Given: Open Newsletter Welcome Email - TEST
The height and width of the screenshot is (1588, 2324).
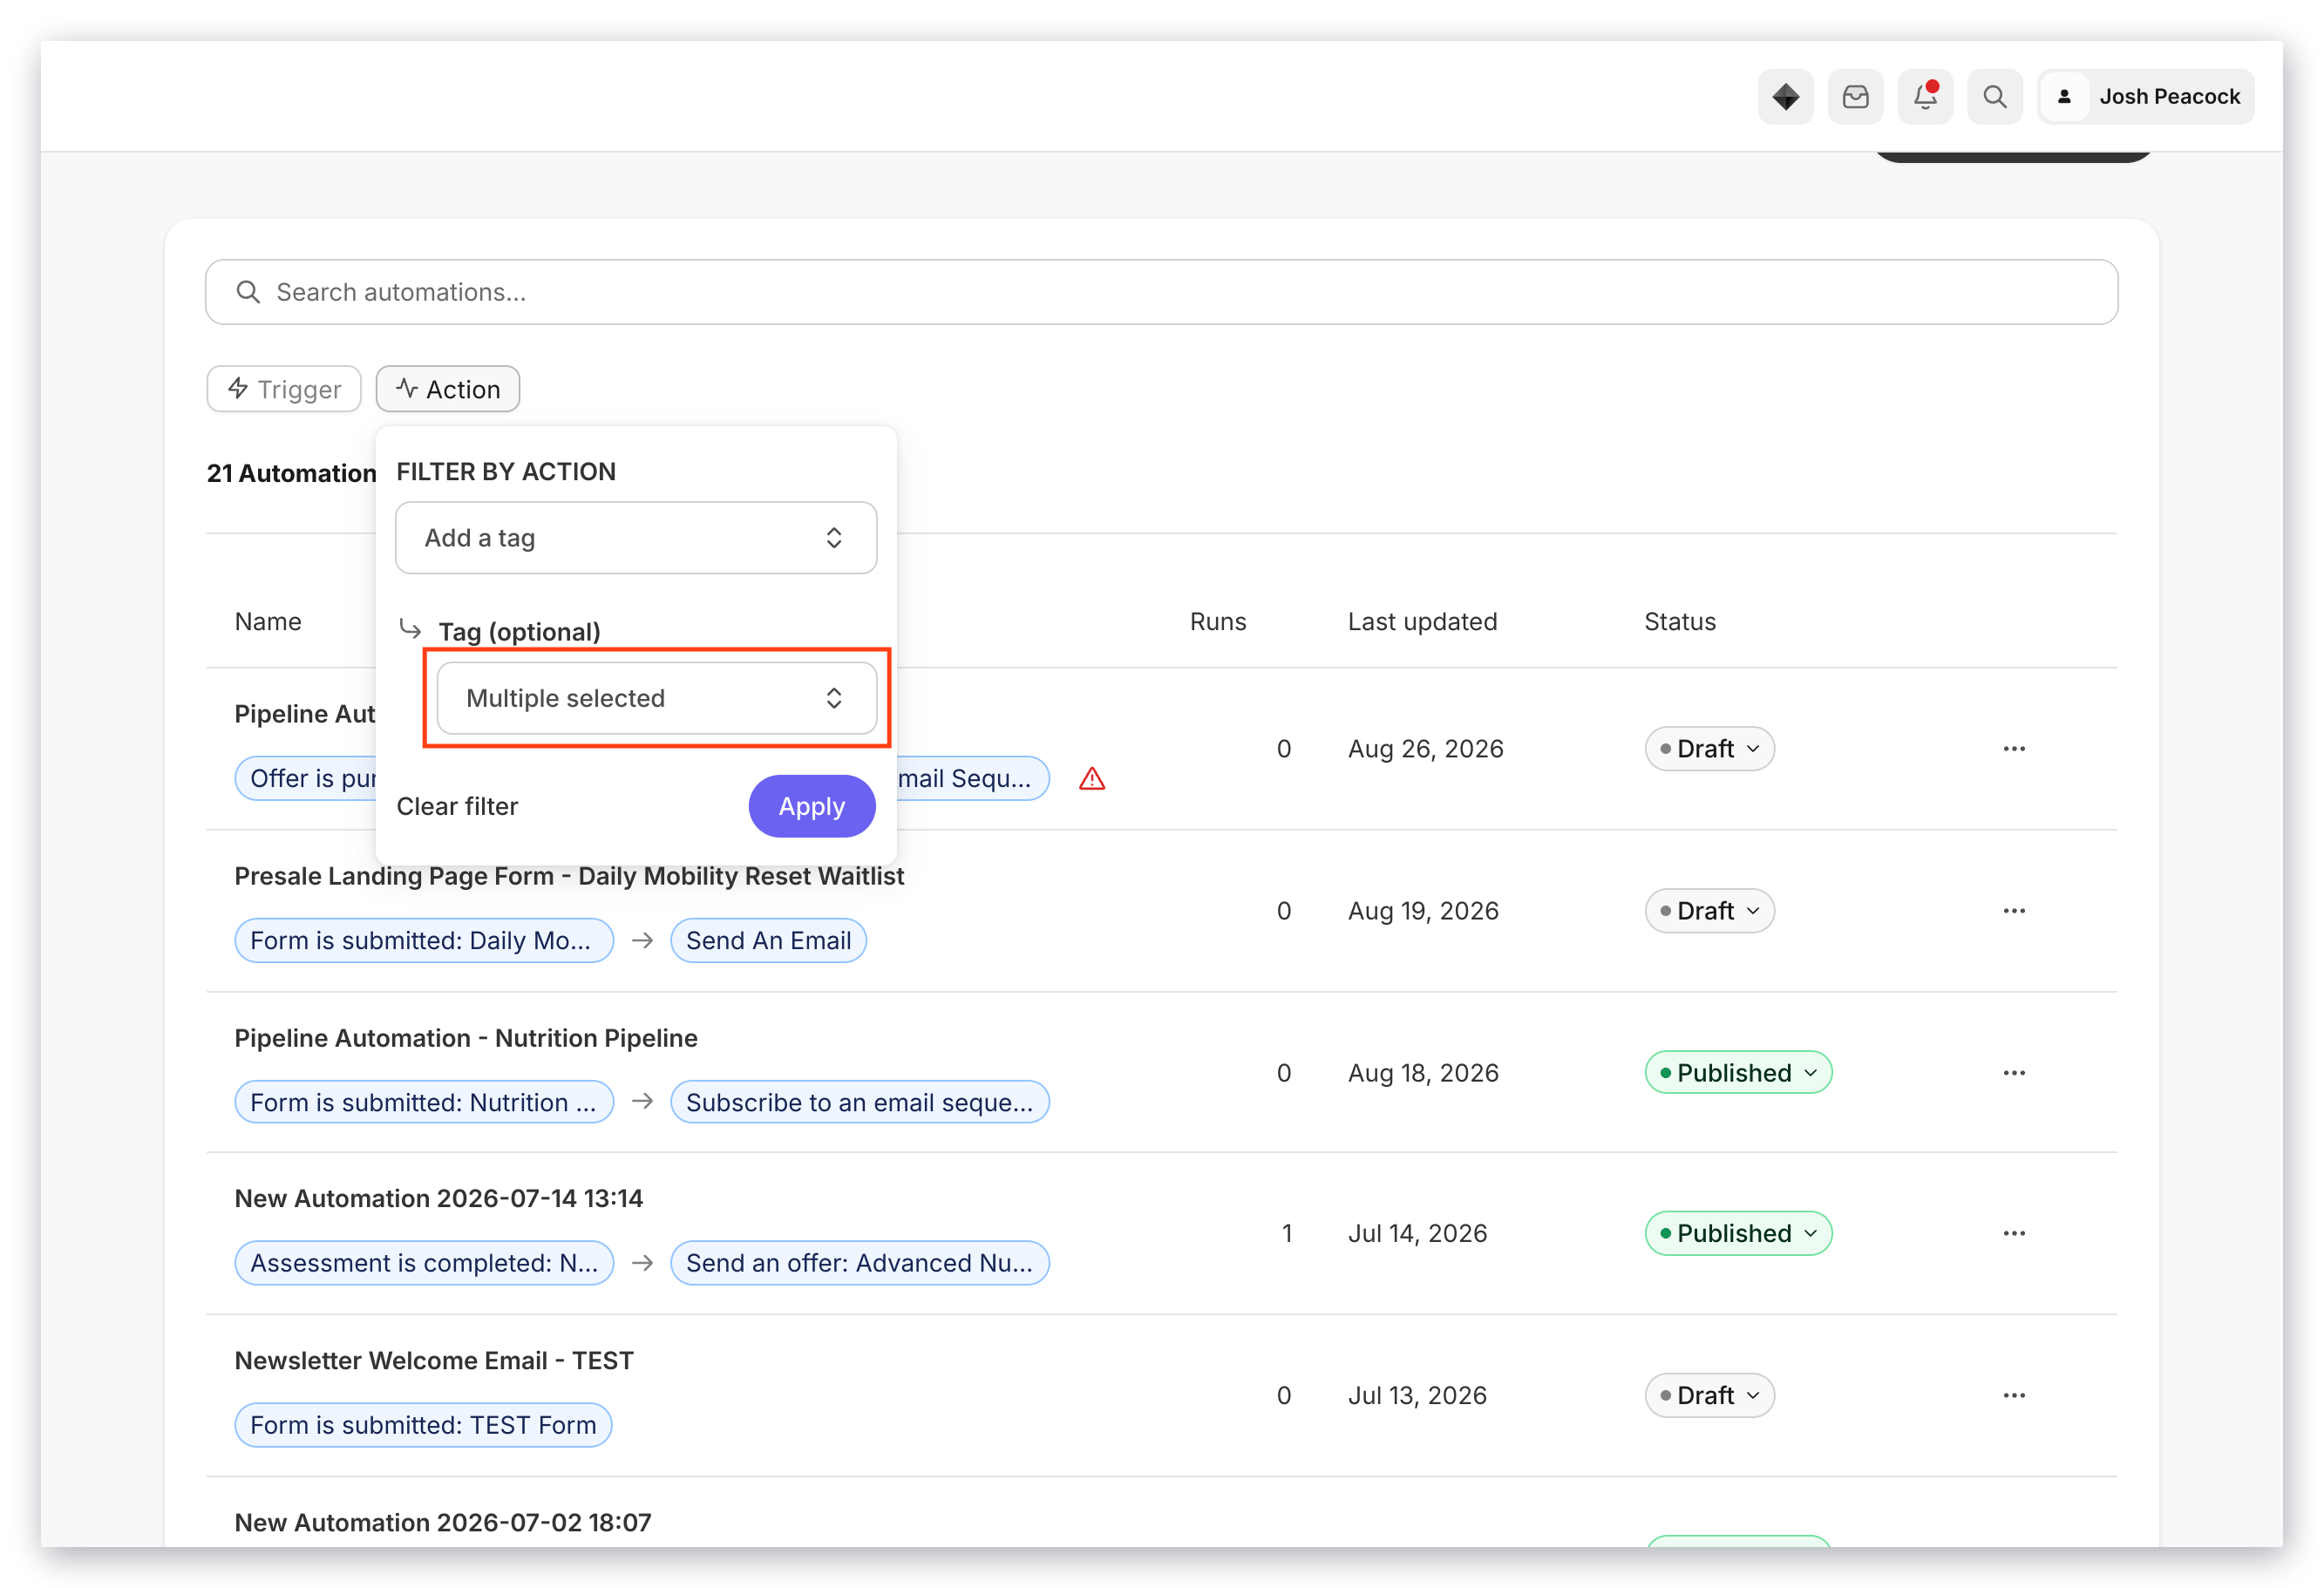Looking at the screenshot, I should [x=434, y=1361].
